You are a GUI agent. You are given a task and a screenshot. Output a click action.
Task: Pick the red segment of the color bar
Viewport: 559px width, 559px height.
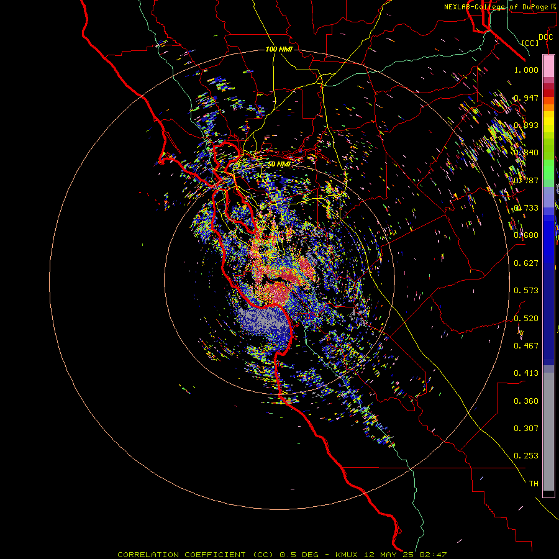tap(548, 93)
